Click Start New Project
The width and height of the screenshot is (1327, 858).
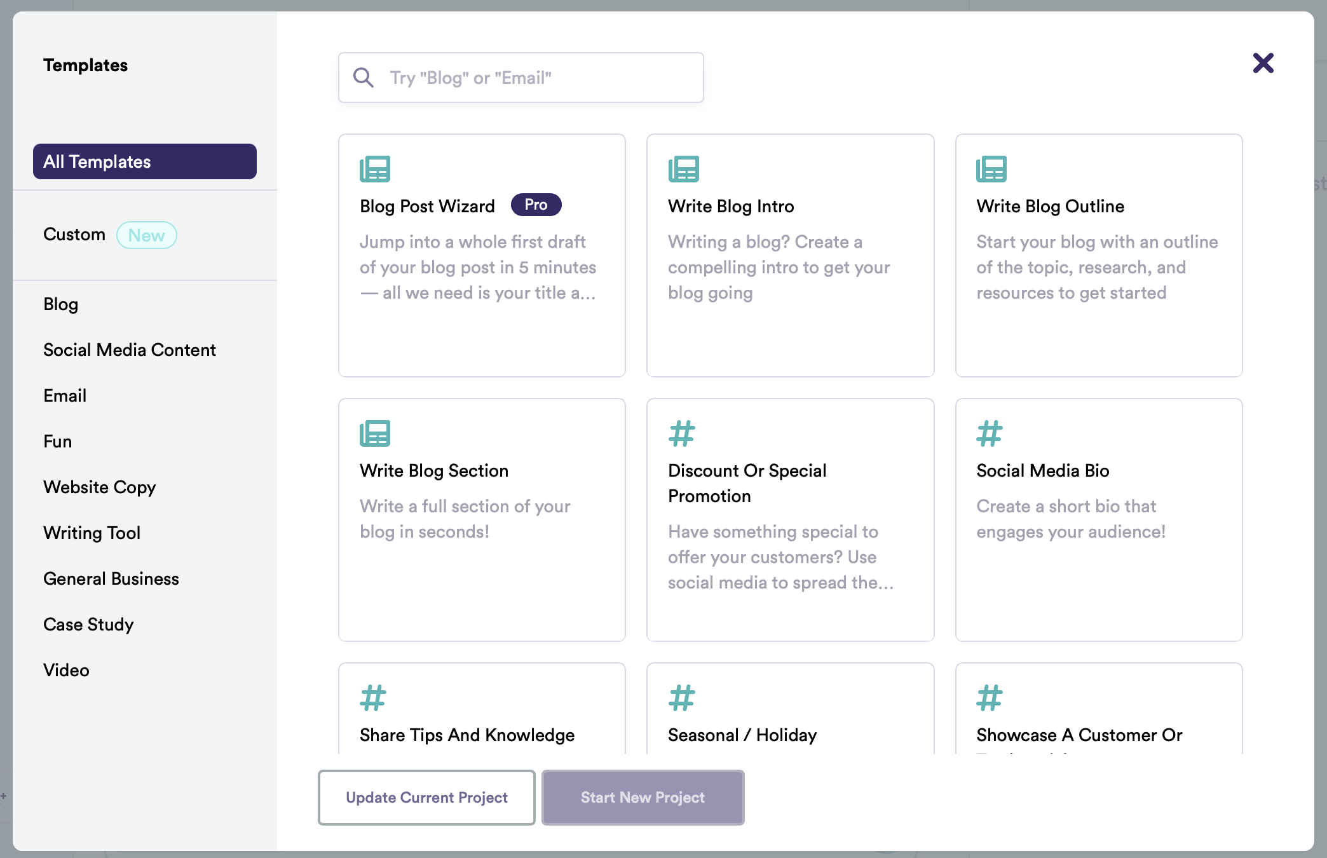tap(643, 797)
